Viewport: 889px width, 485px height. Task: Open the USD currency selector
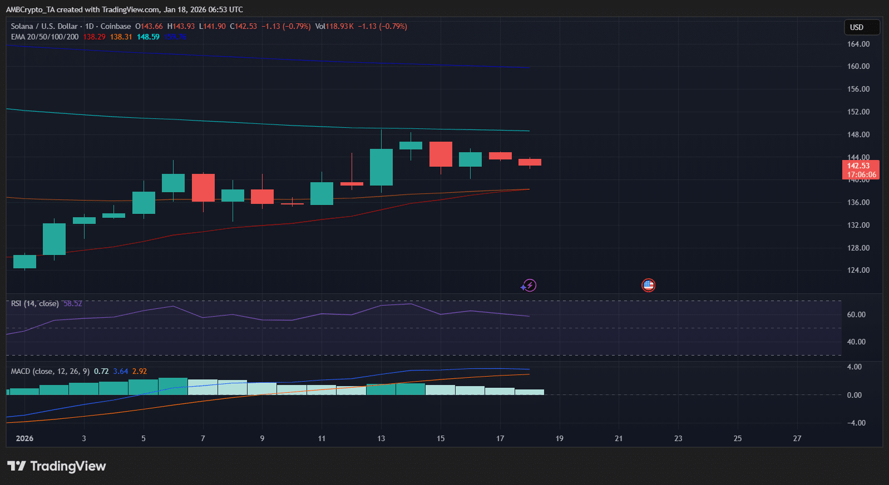[x=861, y=27]
